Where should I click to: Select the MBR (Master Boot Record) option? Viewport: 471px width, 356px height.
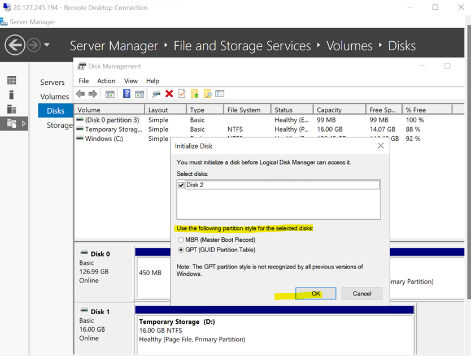pos(181,240)
